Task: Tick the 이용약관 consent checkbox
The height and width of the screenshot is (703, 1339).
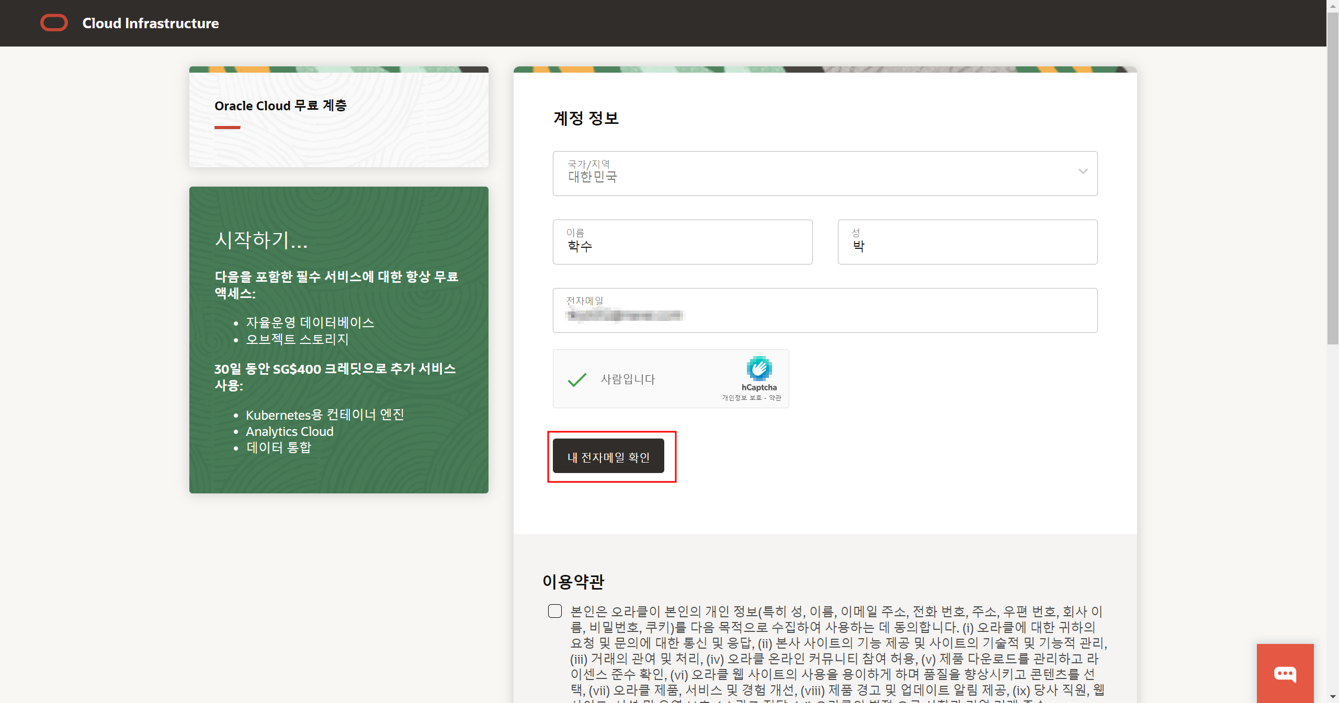Action: (x=555, y=611)
